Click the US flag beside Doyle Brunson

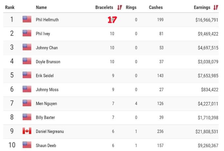tap(27, 61)
